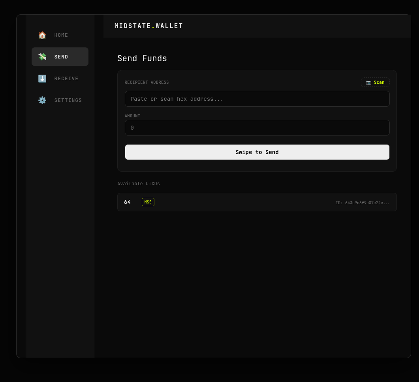This screenshot has width=419, height=382.
Task: Click the MIDSTATE.WALLET logo title
Action: pos(148,26)
